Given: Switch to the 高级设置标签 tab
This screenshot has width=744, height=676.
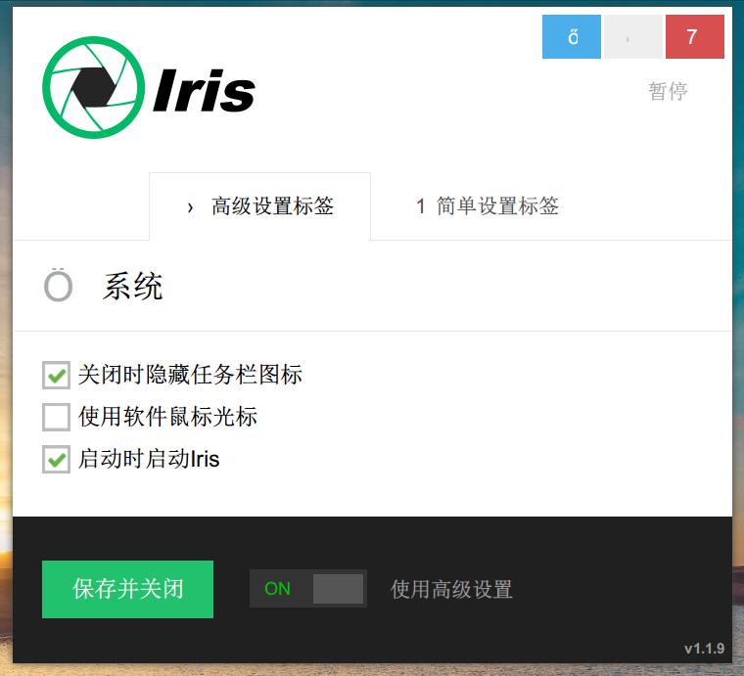Looking at the screenshot, I should 260,206.
